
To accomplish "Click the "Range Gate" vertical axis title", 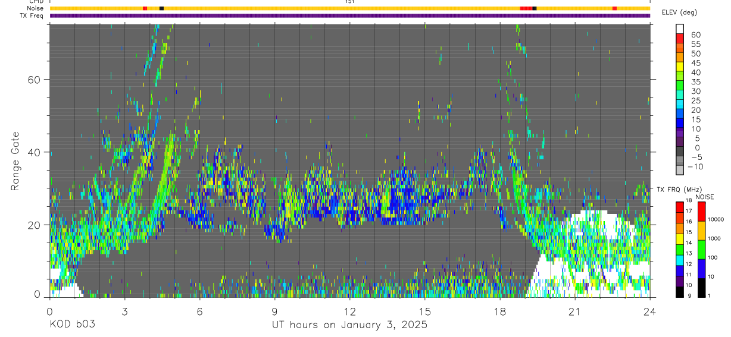I will 16,161.
